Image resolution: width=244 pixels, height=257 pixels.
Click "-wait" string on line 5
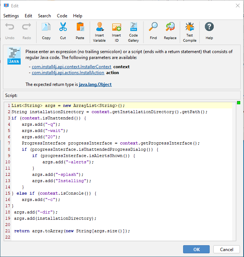tap(54, 131)
